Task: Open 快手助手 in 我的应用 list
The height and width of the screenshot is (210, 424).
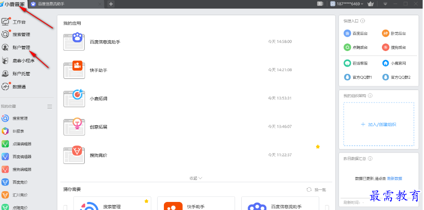Action: (x=99, y=70)
